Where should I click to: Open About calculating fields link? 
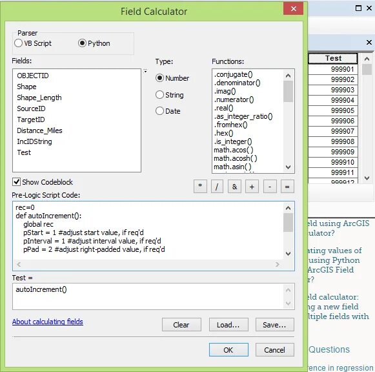tap(48, 322)
